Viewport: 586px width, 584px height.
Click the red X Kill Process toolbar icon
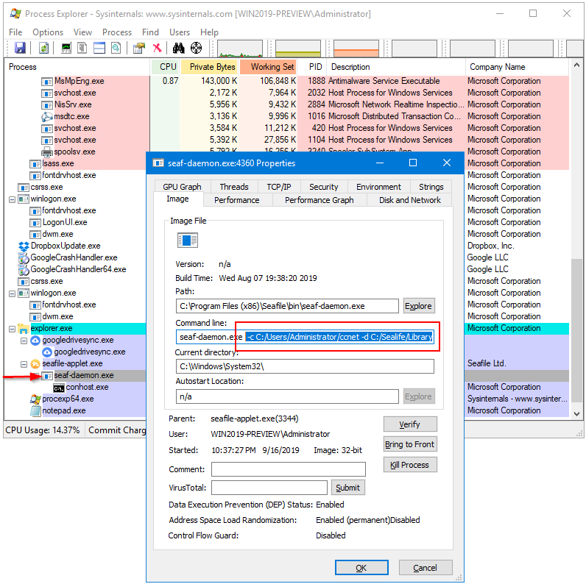pos(158,48)
